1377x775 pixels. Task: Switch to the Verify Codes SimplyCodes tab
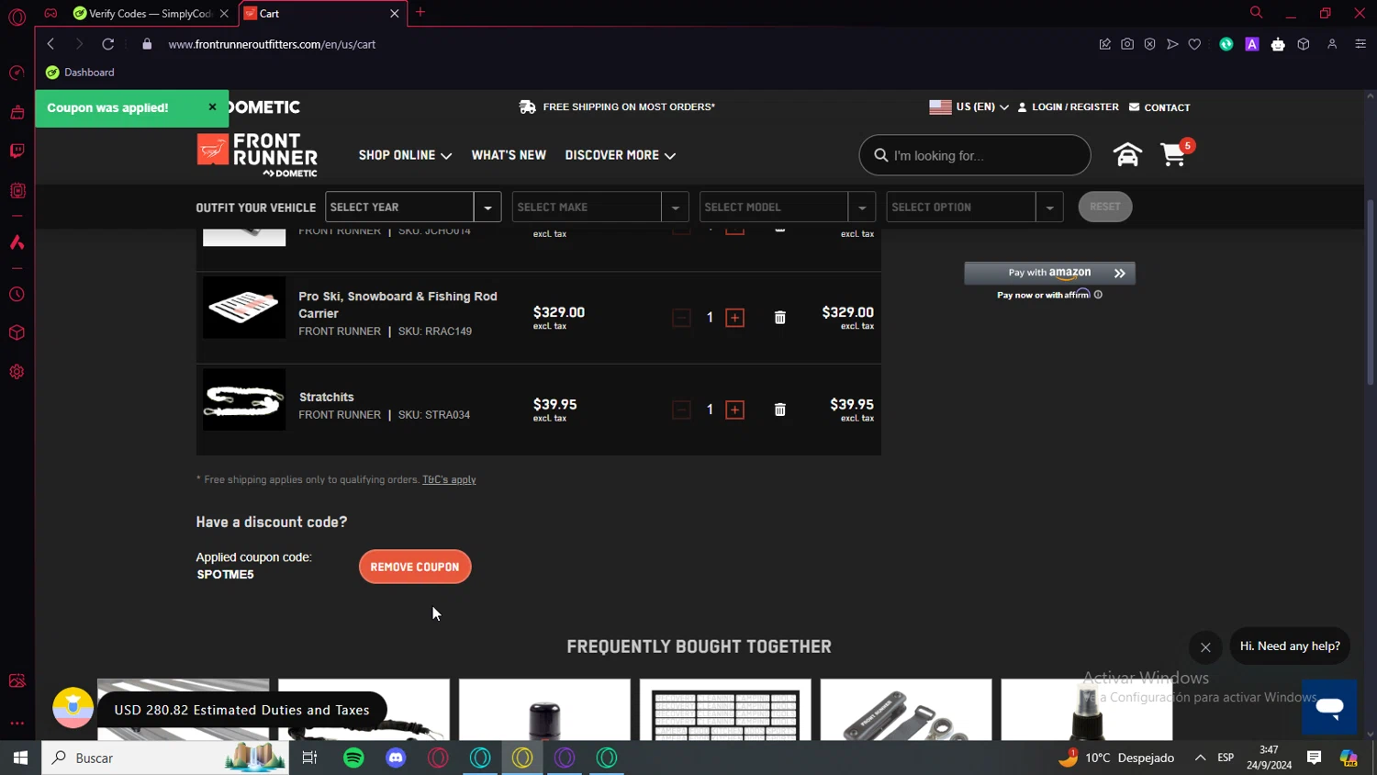(151, 13)
